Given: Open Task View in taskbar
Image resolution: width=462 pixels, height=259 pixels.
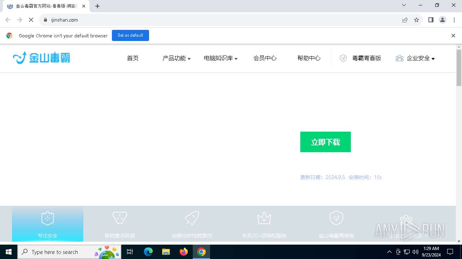Looking at the screenshot, I should coord(130,252).
